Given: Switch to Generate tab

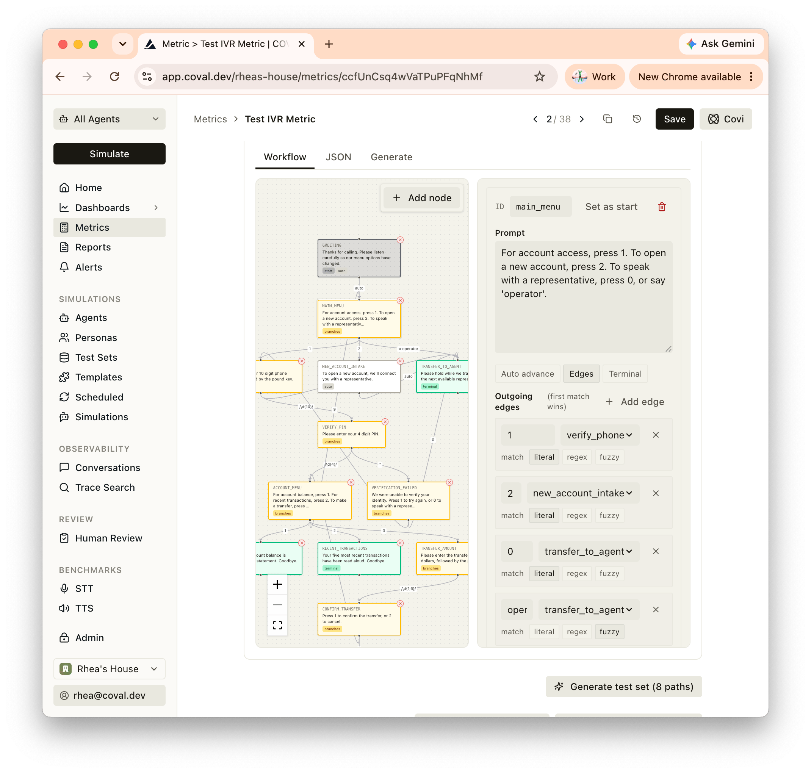Looking at the screenshot, I should [391, 157].
